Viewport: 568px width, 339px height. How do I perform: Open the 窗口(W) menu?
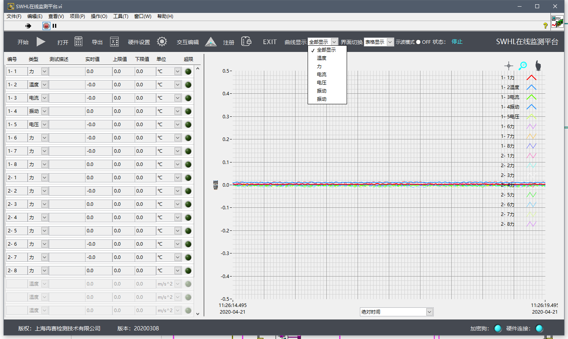tap(142, 16)
